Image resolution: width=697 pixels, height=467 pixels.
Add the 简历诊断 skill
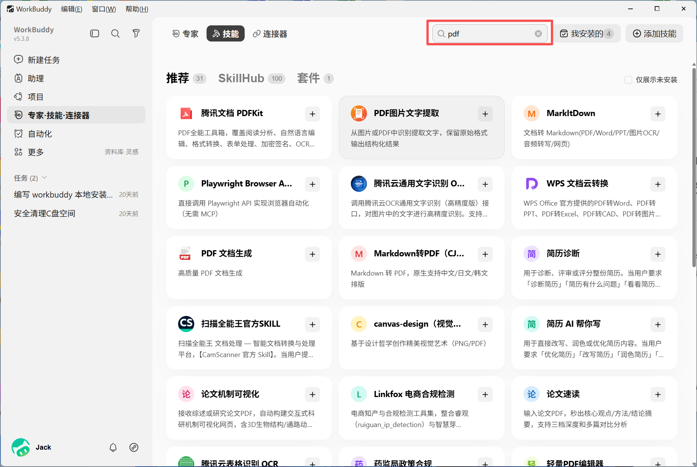[x=658, y=254]
